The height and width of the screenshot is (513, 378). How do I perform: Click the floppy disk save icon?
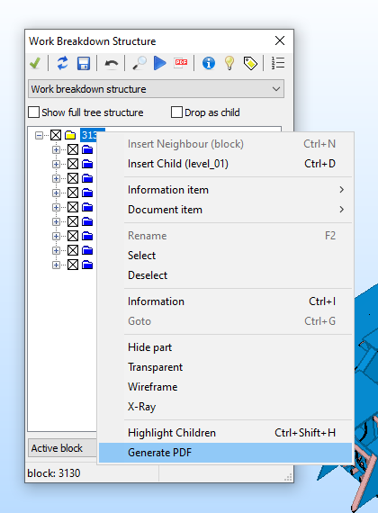pyautogui.click(x=84, y=63)
